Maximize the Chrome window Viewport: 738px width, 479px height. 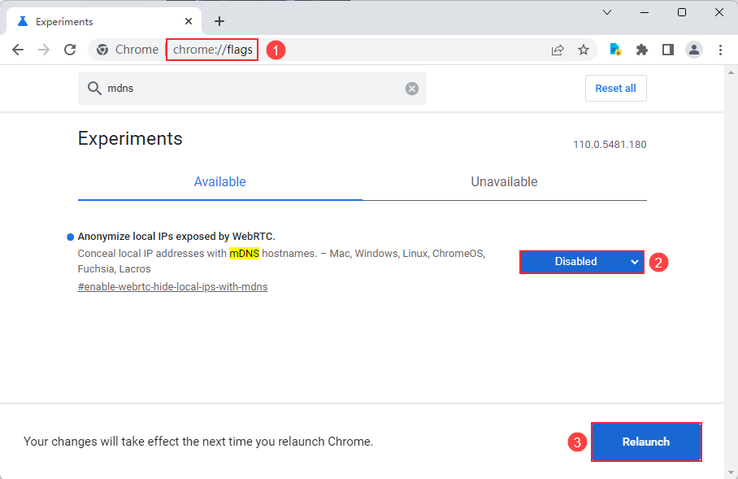(x=682, y=13)
